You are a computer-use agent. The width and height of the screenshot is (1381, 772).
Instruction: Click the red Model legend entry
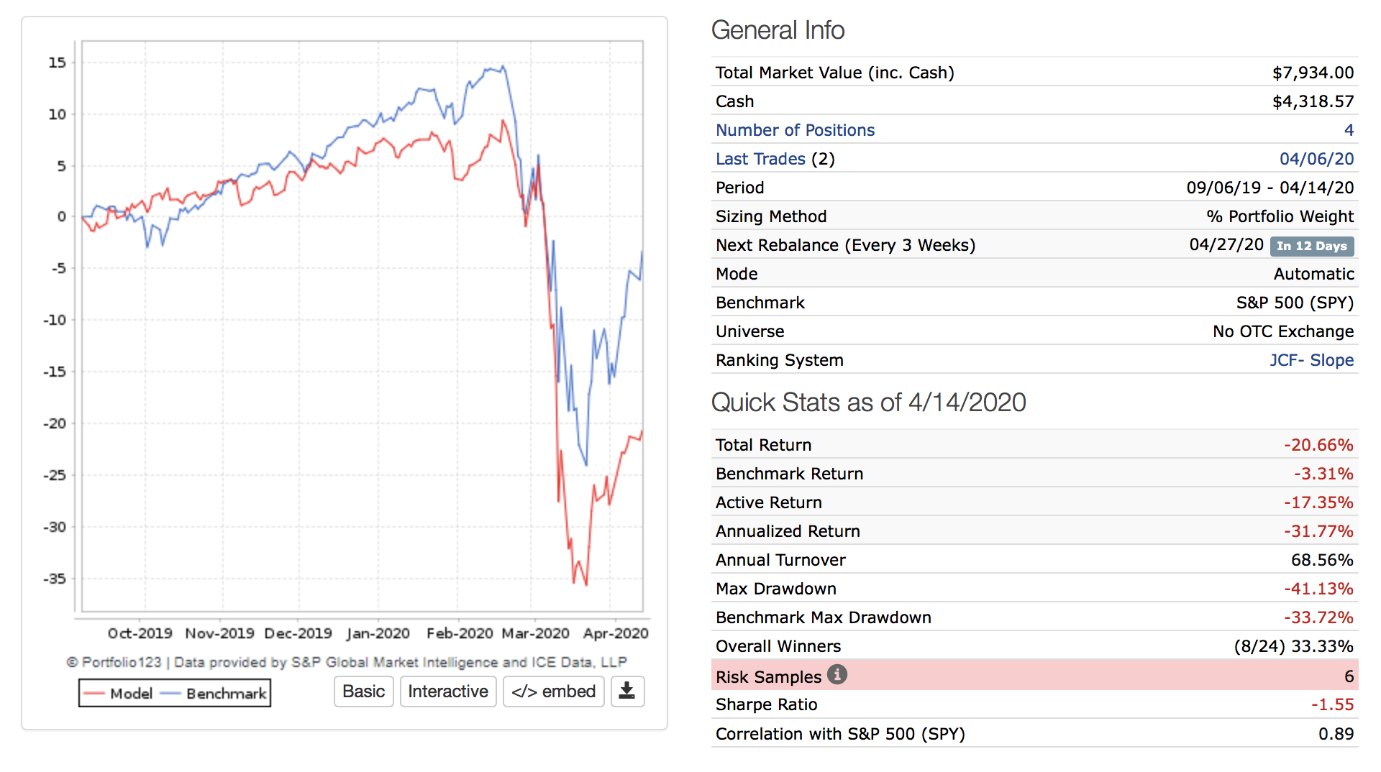(119, 694)
